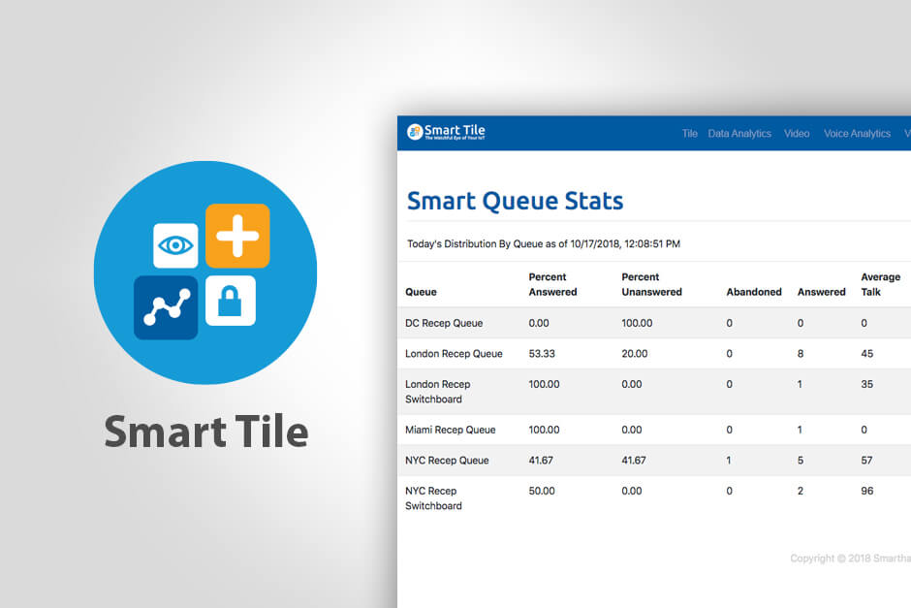Screen dimensions: 911x608
Task: Click NYC Recep Queue's abandoned count 1
Action: tap(729, 461)
